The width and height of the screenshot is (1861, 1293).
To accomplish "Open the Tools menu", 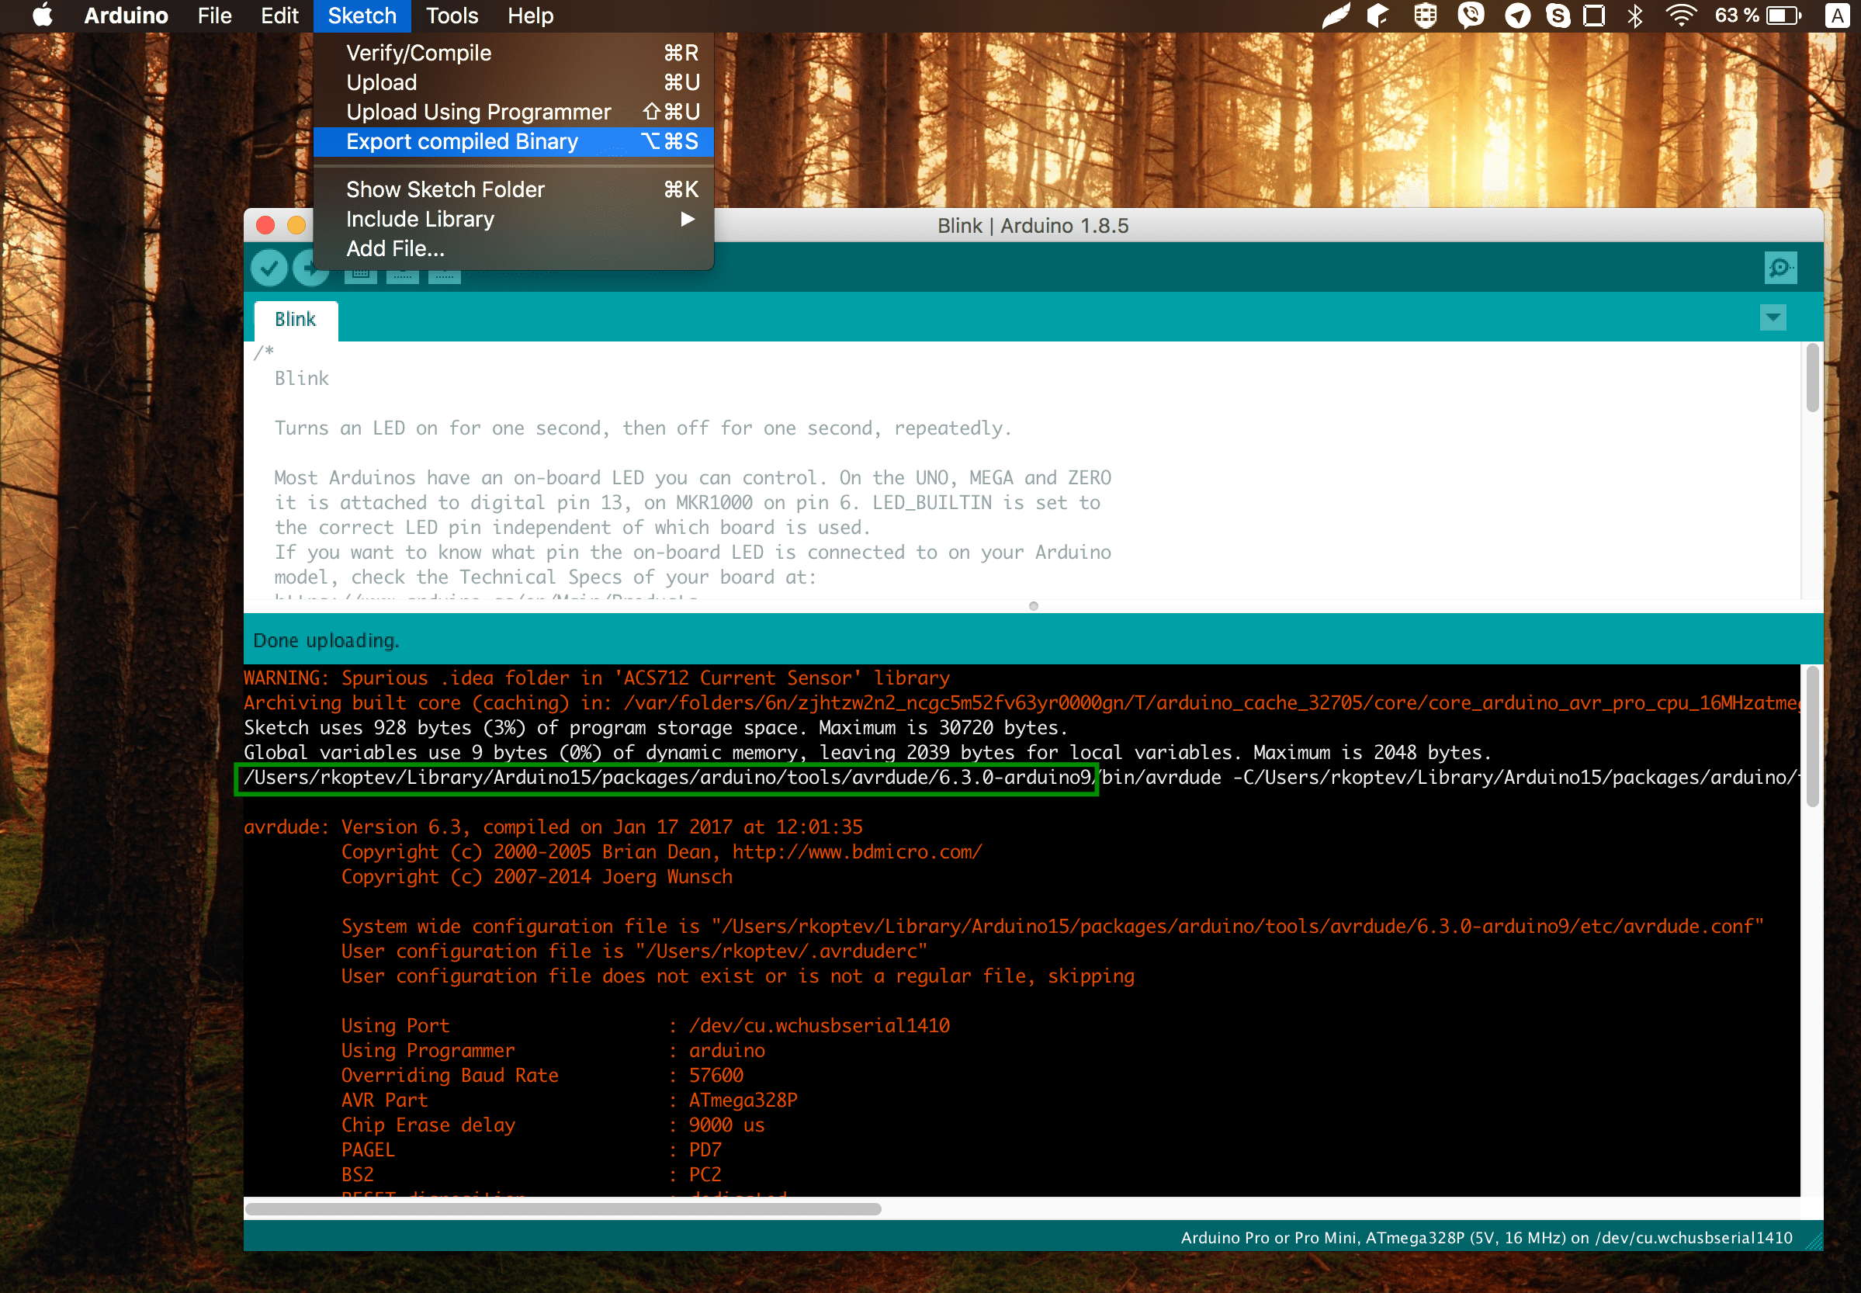I will 451,16.
